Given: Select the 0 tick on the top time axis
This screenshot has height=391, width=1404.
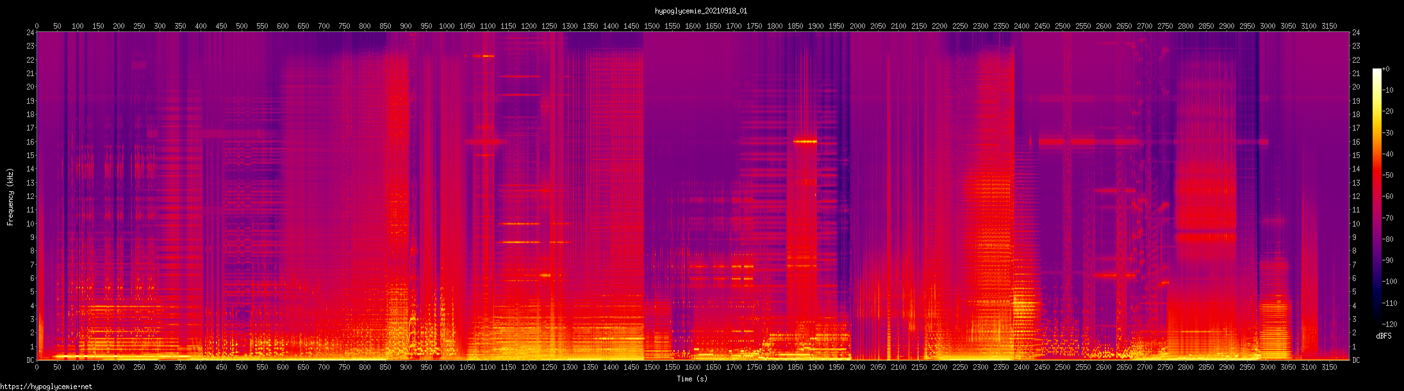Looking at the screenshot, I should 37,26.
